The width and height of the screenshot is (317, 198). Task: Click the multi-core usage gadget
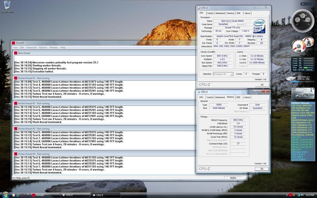302,64
